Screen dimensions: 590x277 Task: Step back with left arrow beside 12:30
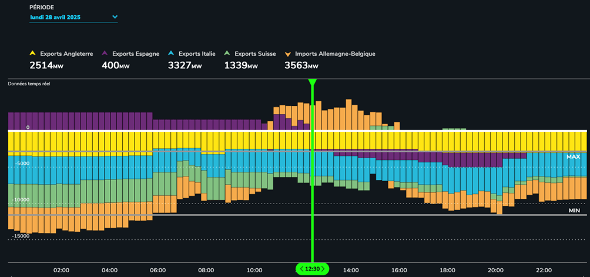pos(301,269)
